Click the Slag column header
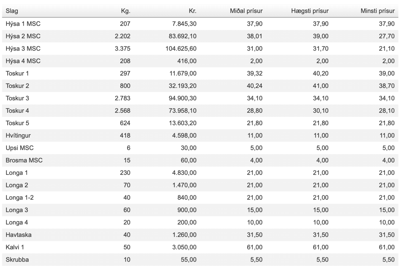403x270 pixels. (12, 11)
